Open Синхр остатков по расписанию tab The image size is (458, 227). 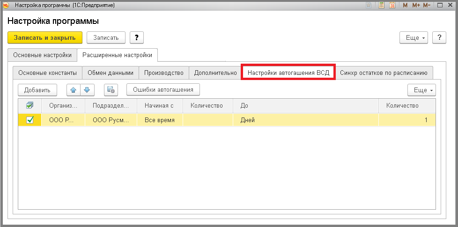[384, 73]
